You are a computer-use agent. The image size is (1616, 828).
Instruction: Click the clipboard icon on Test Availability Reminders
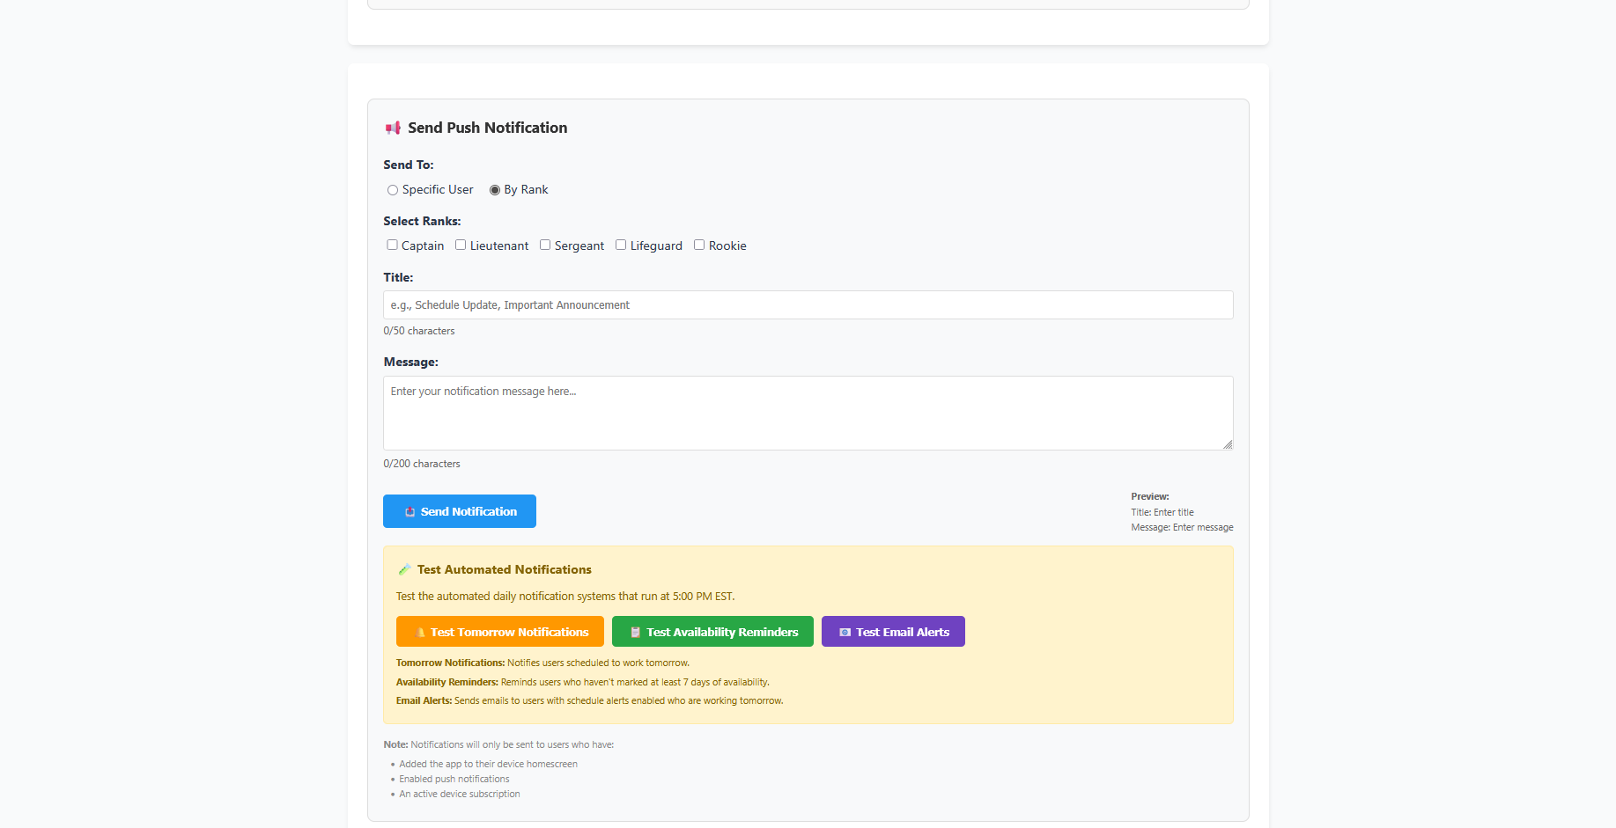coord(635,633)
